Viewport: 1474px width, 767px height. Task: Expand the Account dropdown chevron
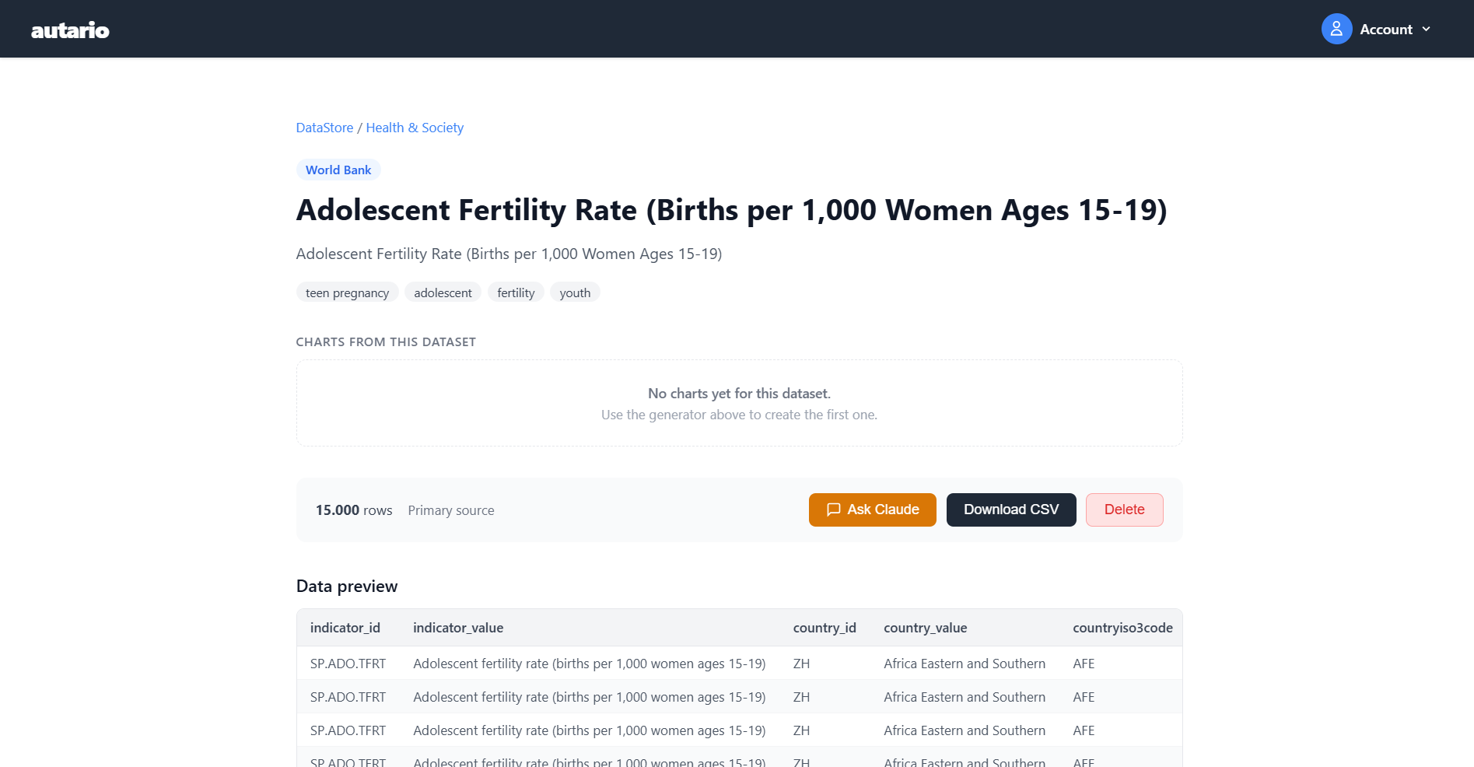[1426, 29]
